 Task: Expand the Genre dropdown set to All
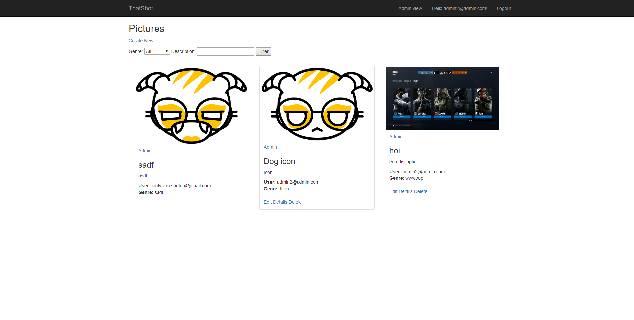157,51
